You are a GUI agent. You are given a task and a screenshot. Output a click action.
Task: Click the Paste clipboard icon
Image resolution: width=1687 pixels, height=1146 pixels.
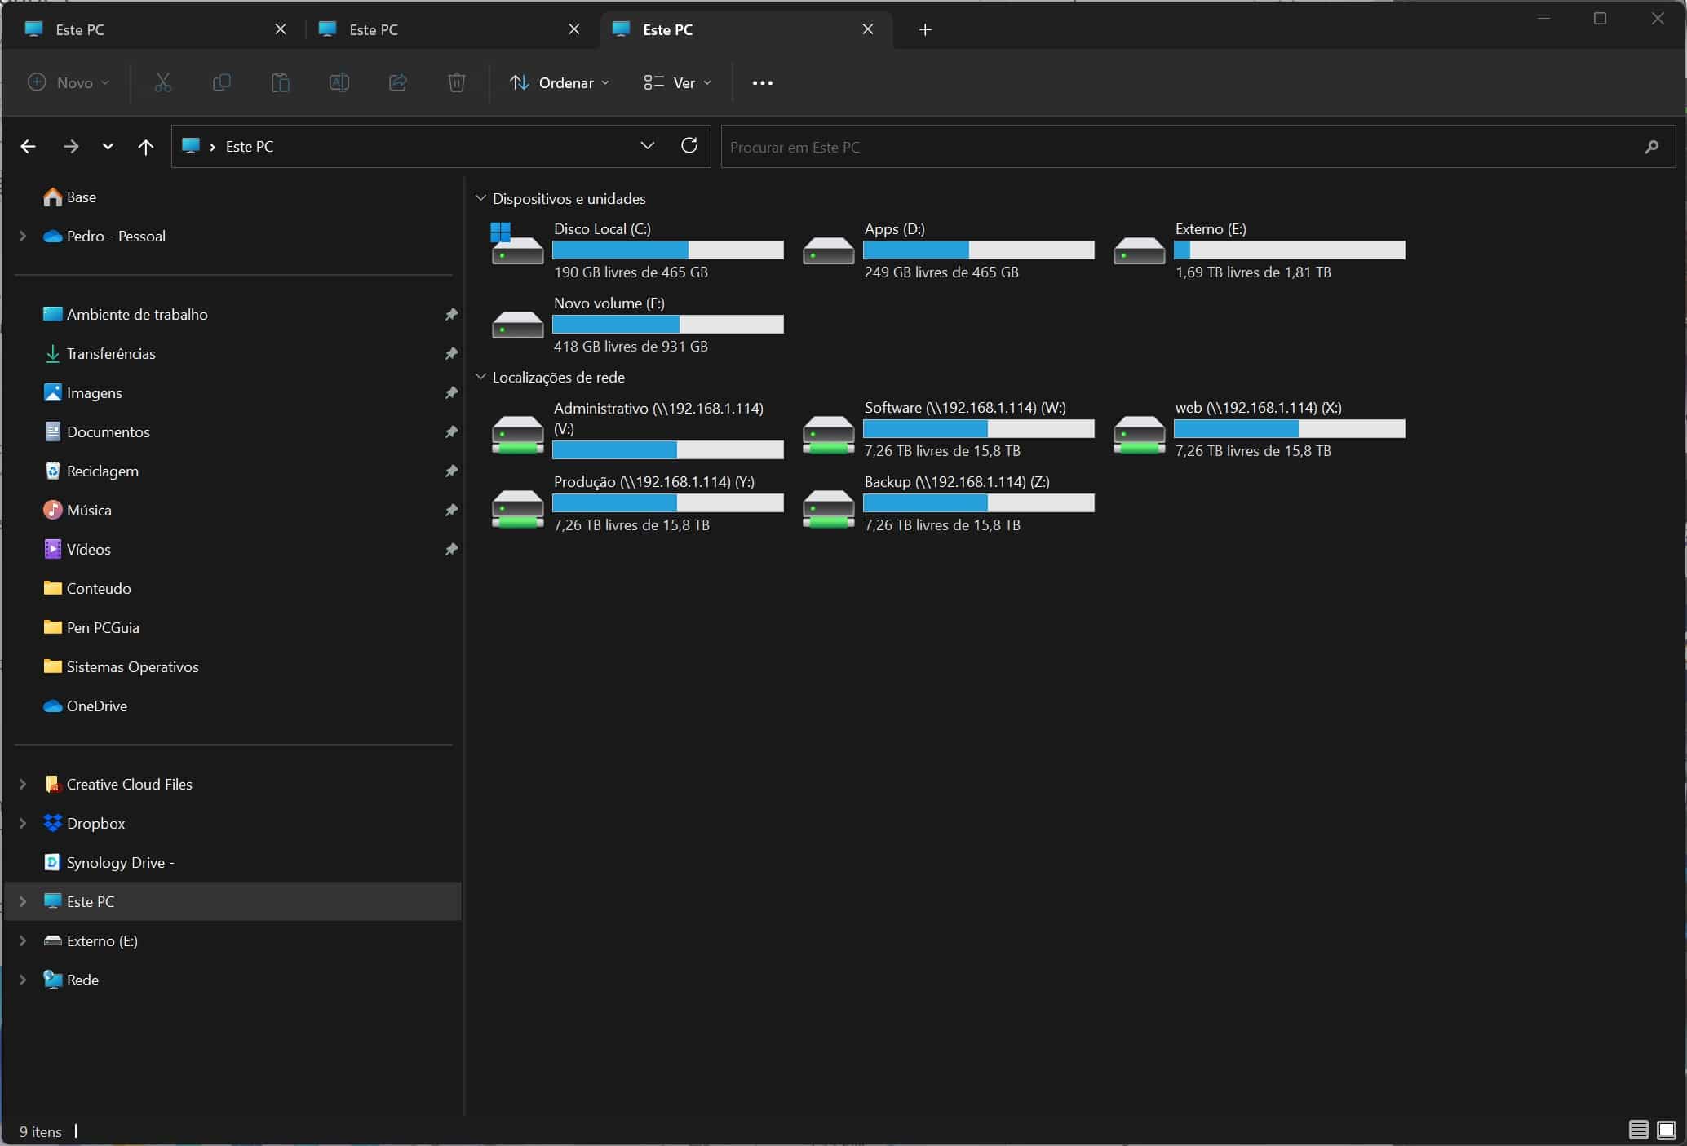[280, 82]
